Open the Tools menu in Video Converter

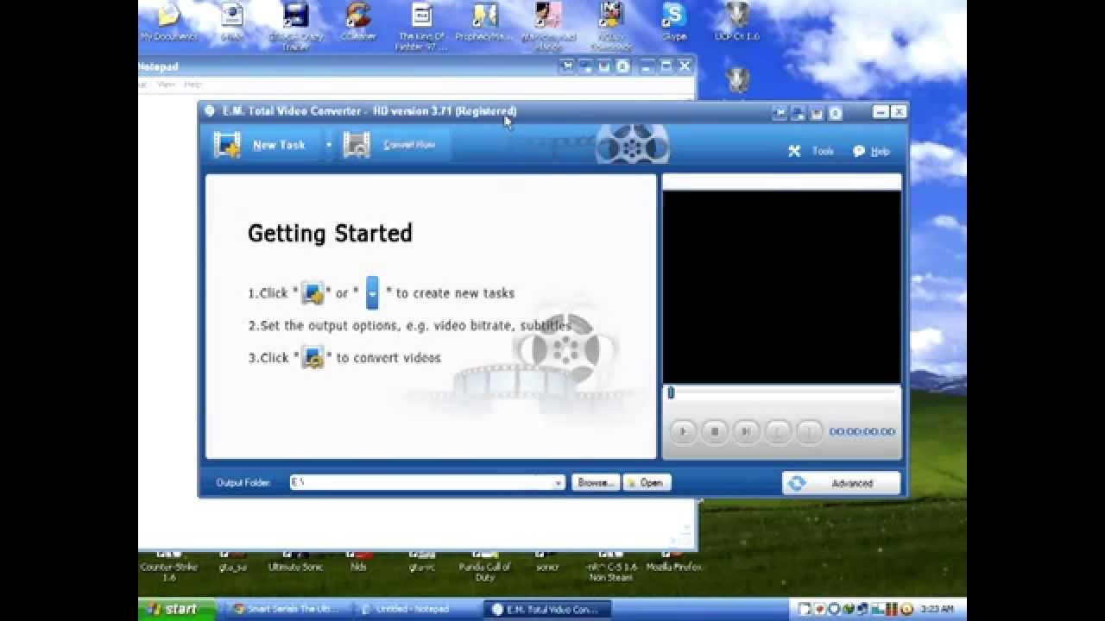pyautogui.click(x=811, y=151)
